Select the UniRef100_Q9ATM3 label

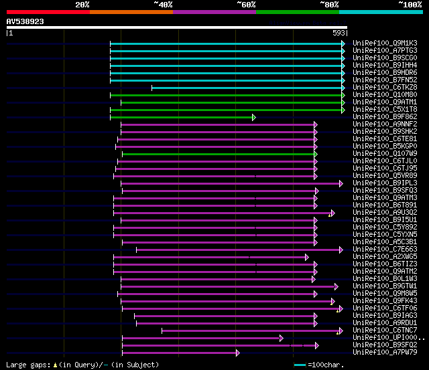385,198
